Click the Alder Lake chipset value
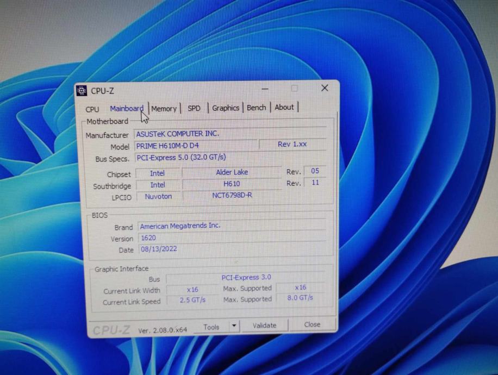 [x=232, y=172]
